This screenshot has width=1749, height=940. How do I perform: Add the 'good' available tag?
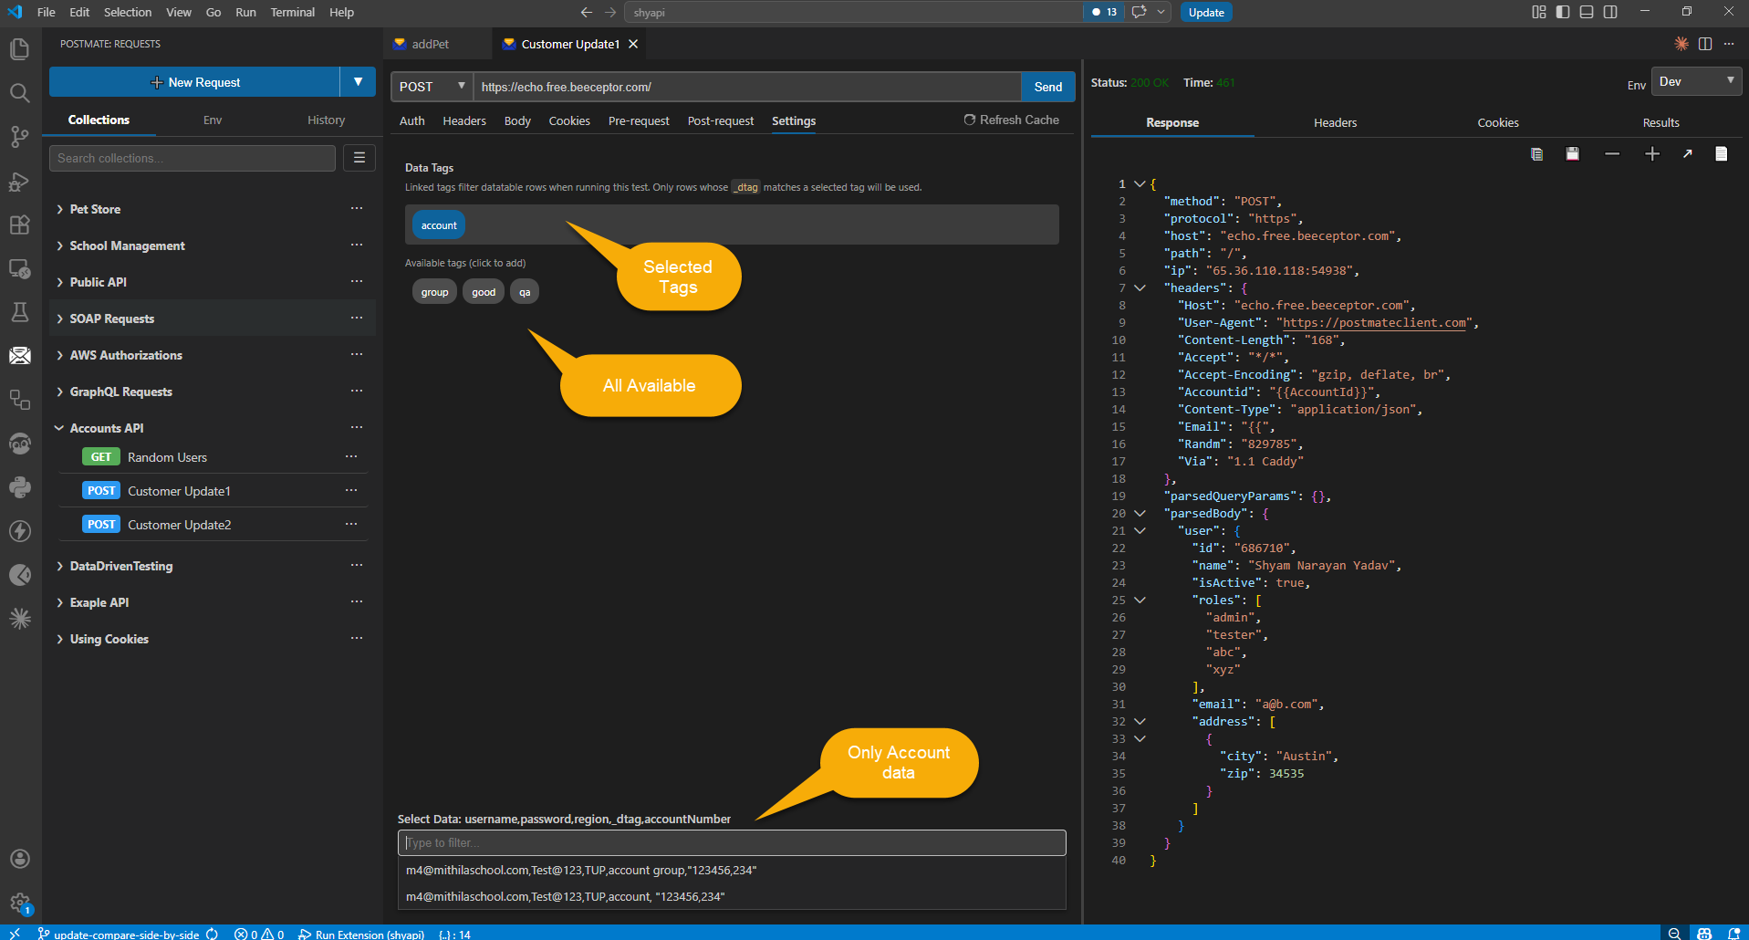(x=484, y=292)
